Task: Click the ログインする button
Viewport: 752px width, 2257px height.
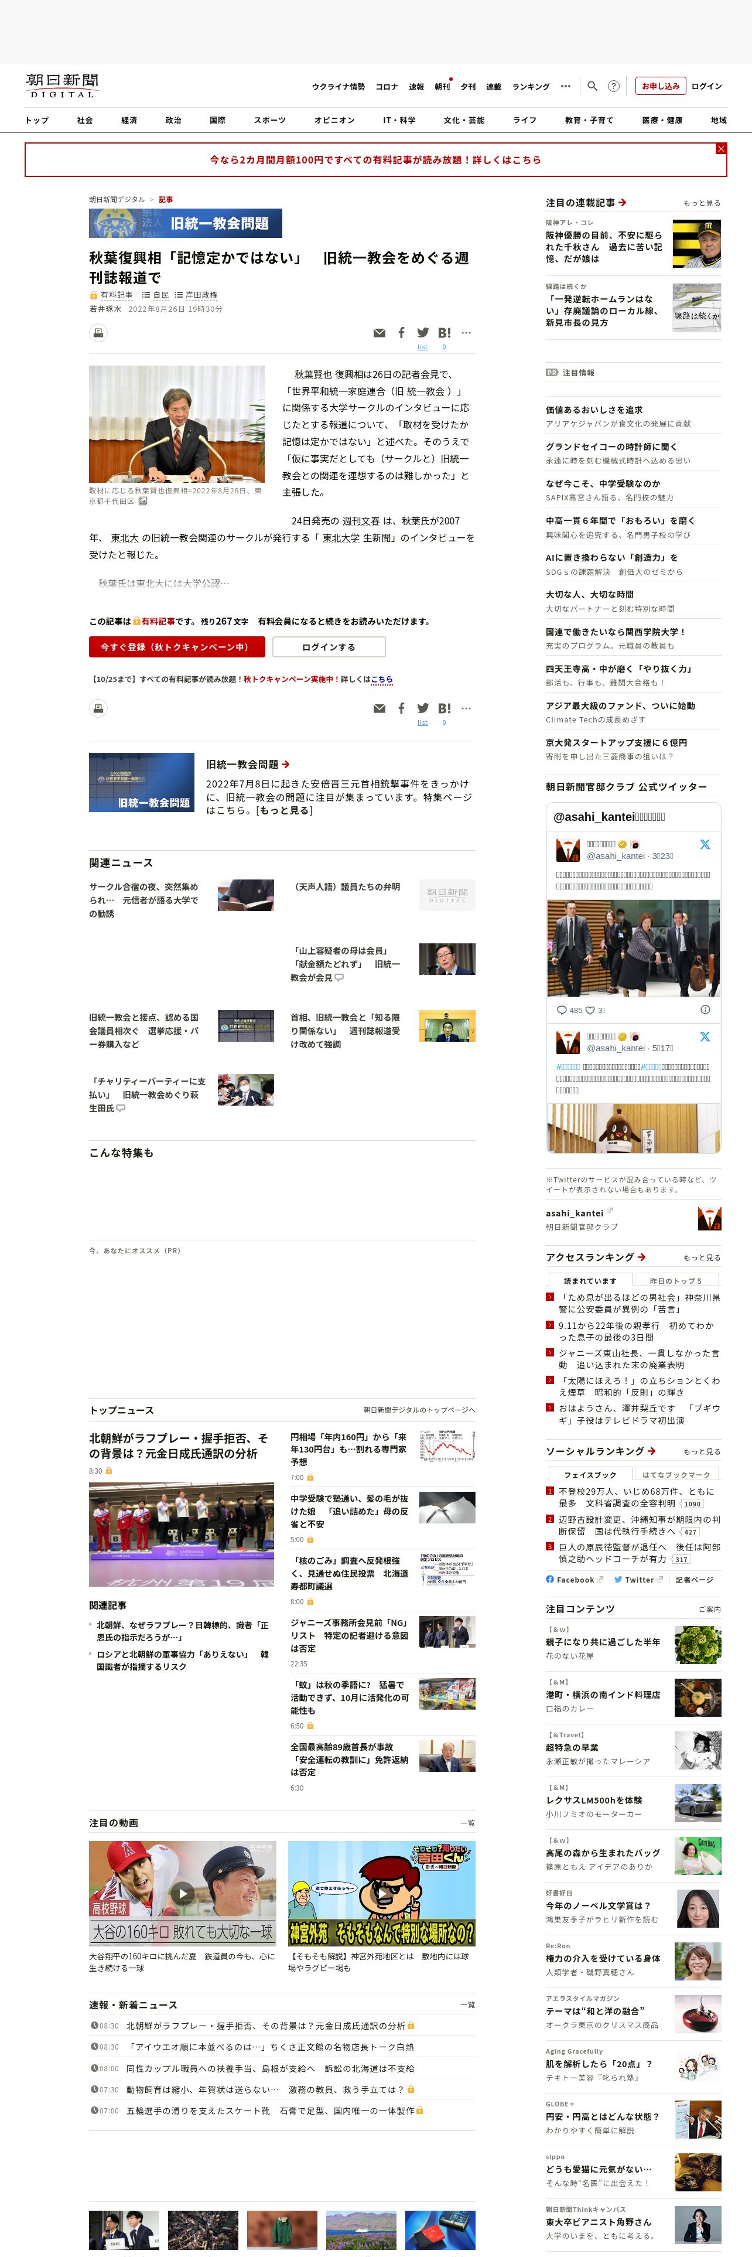Action: pyautogui.click(x=329, y=647)
